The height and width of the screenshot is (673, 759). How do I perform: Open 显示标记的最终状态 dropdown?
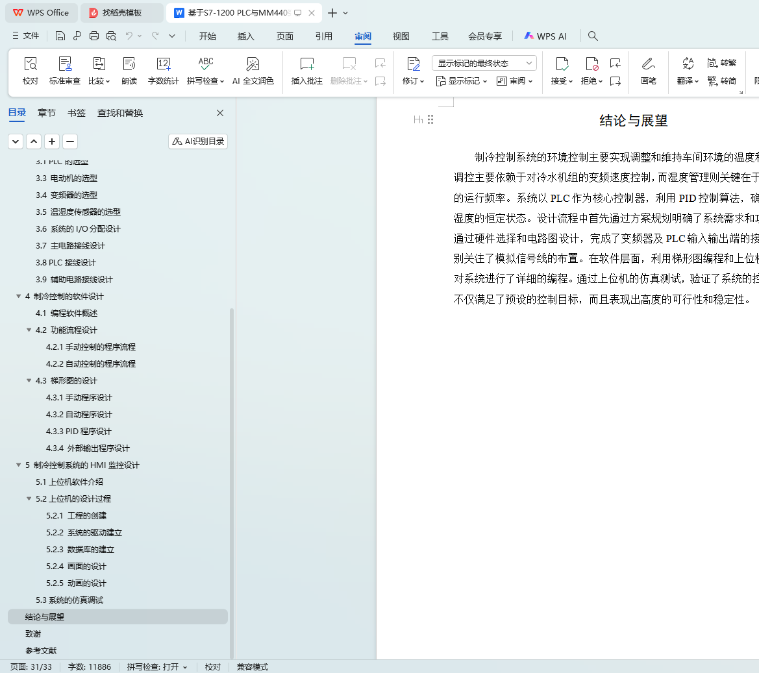(x=484, y=63)
